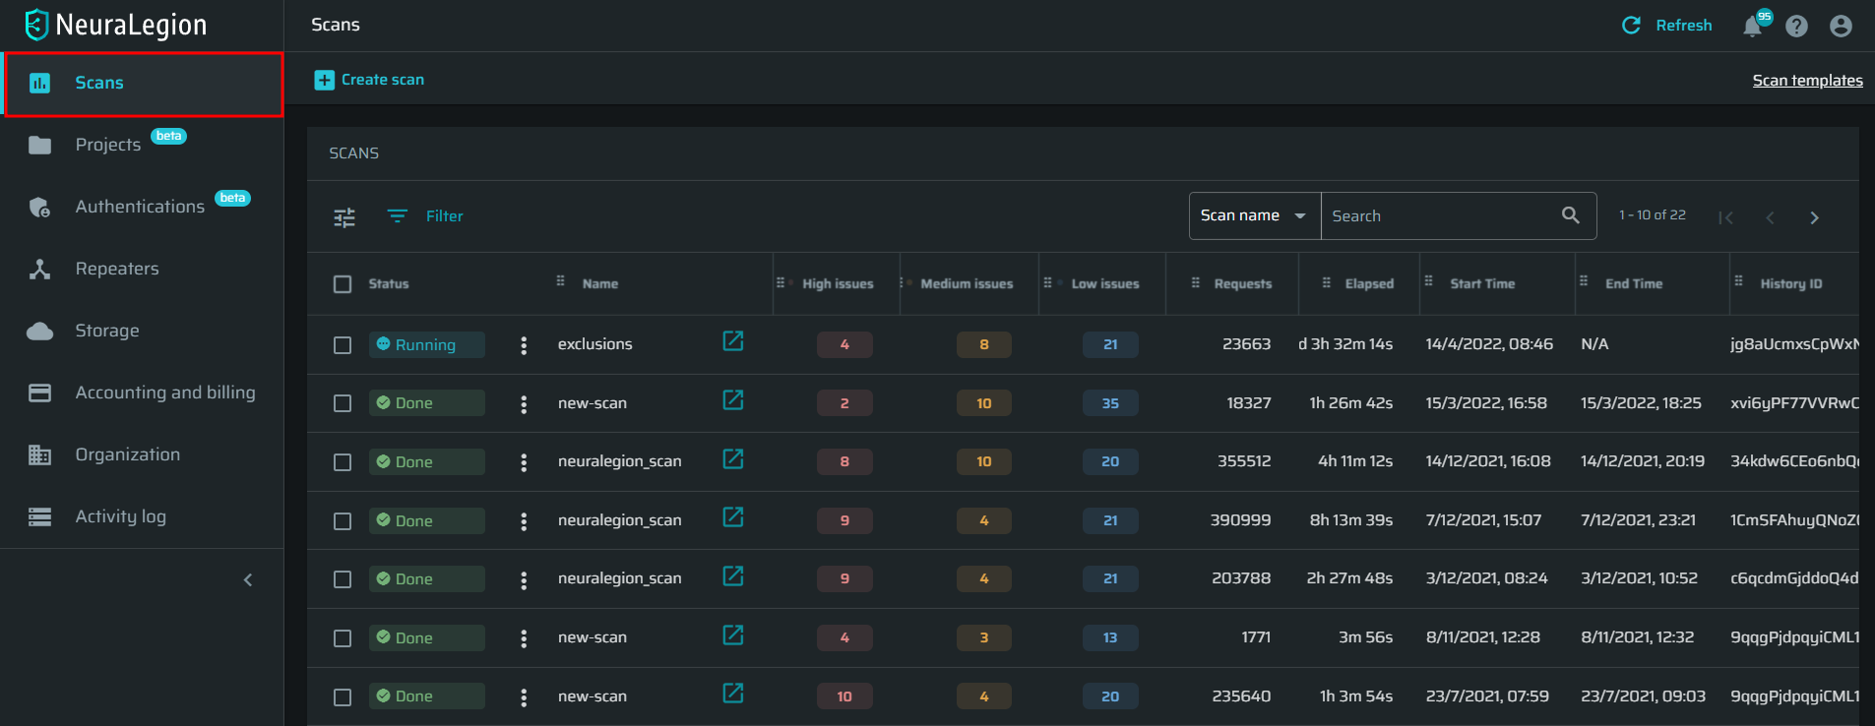Screen dimensions: 1875x726
Task: Open the help question mark icon
Action: (1796, 27)
